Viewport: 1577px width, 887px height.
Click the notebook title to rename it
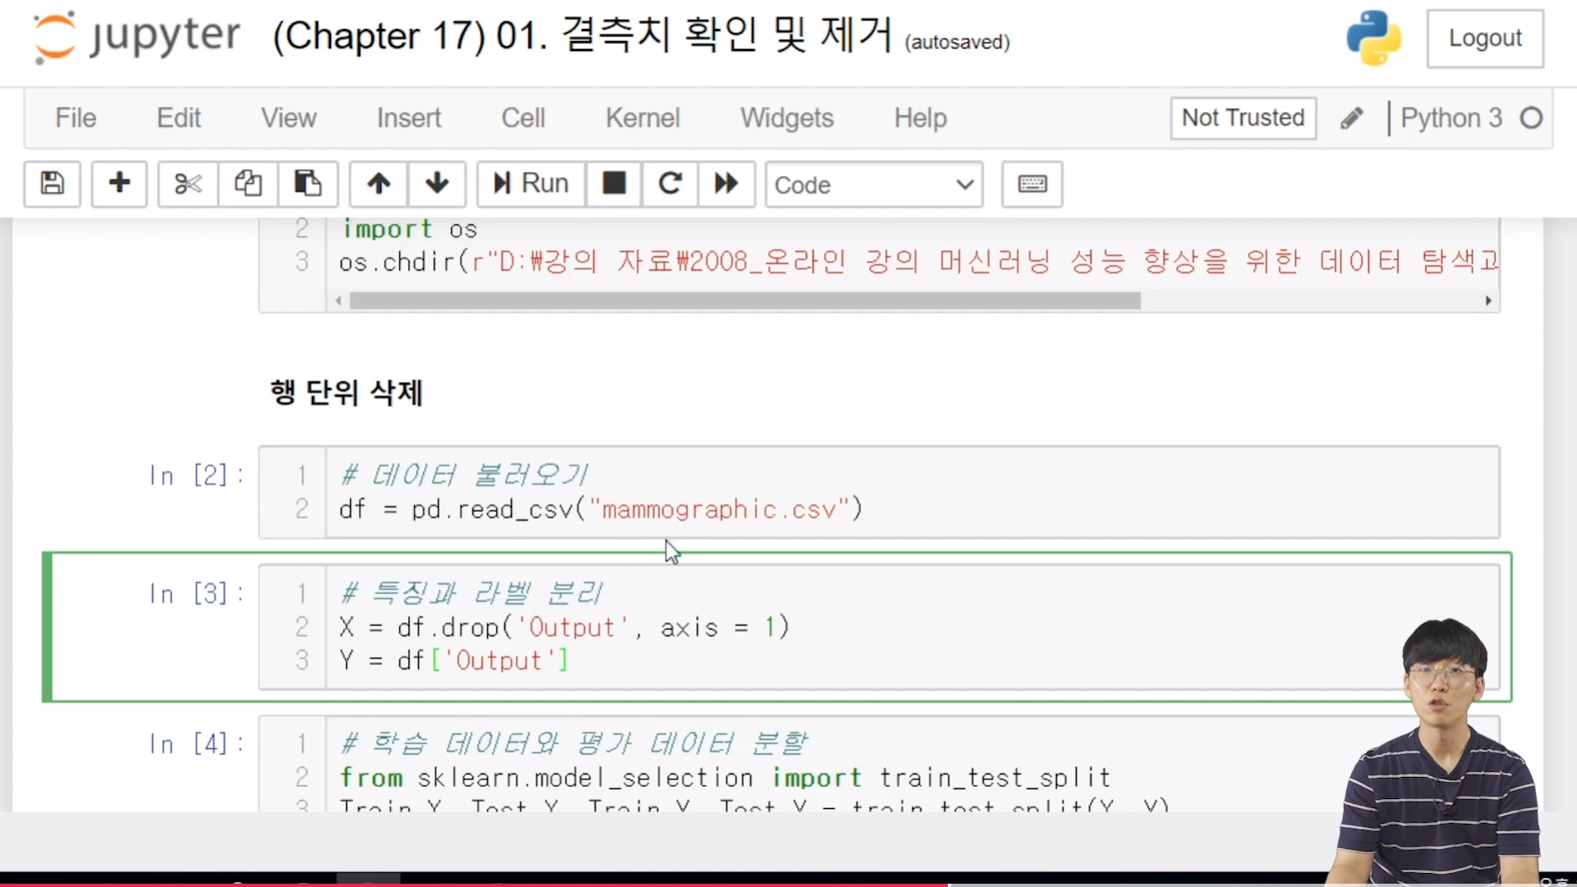pos(582,36)
